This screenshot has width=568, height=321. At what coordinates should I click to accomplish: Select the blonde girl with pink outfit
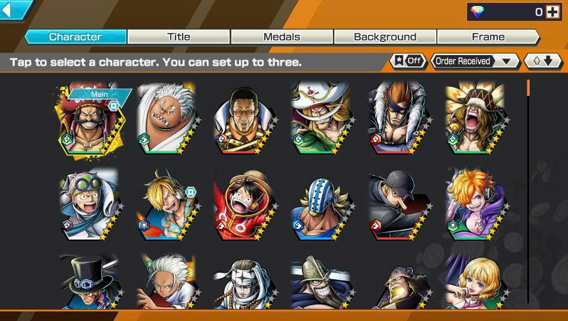pyautogui.click(x=477, y=282)
